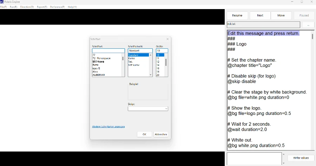316x166 pixels.
Task: Choose 'Fett' in the Schriftschnitt list
Action: tap(130, 62)
